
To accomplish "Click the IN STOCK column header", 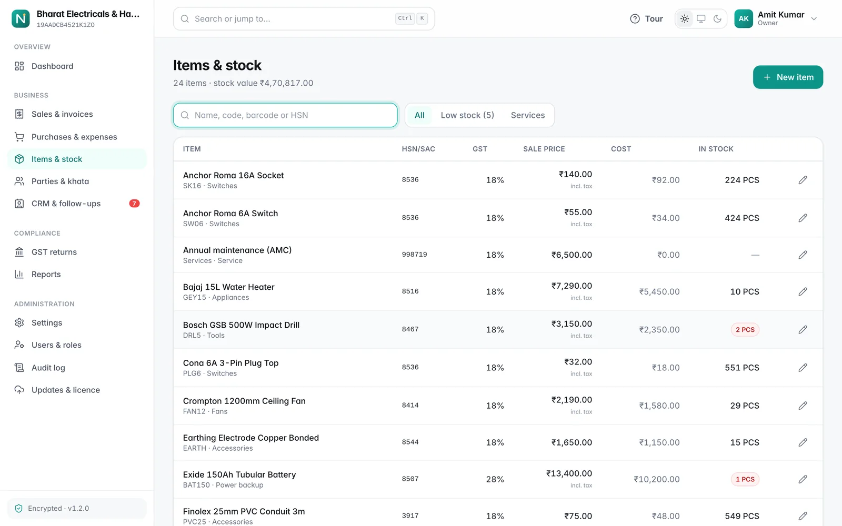I will coord(716,149).
